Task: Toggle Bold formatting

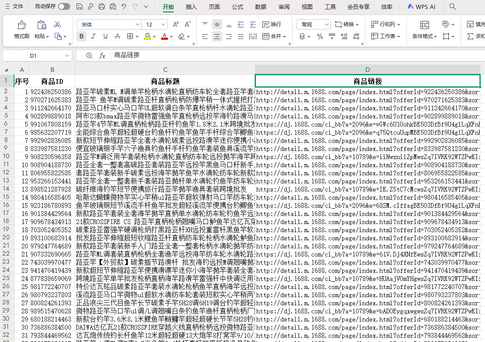Action: (x=81, y=36)
